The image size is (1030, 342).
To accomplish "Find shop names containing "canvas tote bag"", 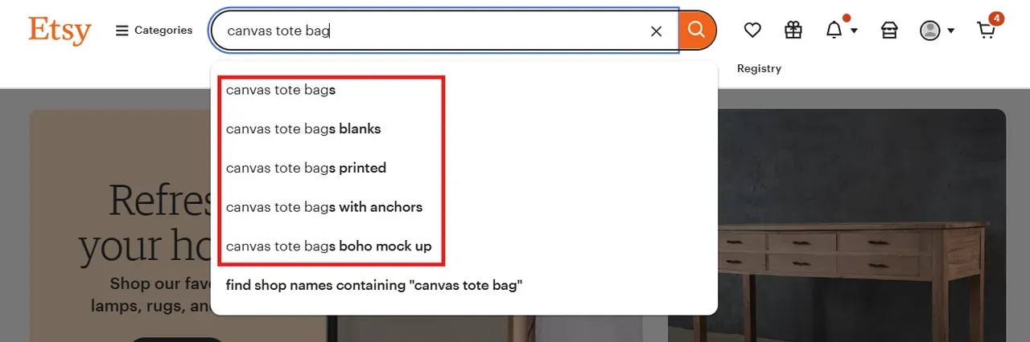I will [374, 285].
